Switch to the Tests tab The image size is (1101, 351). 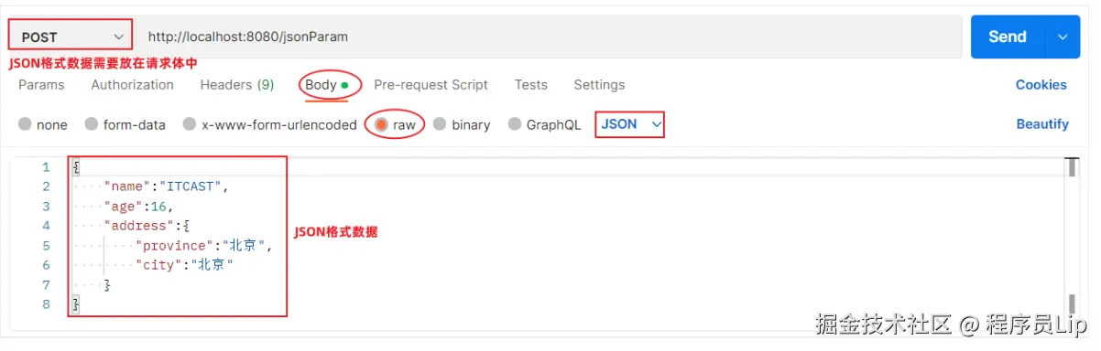pyautogui.click(x=531, y=85)
